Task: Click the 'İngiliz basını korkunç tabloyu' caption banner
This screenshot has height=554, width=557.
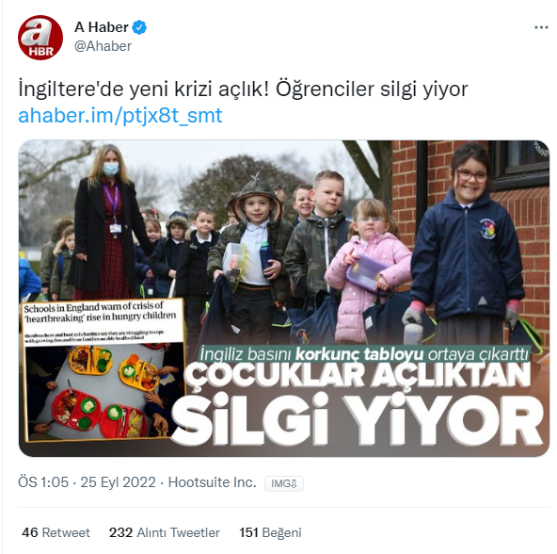Action: (364, 354)
